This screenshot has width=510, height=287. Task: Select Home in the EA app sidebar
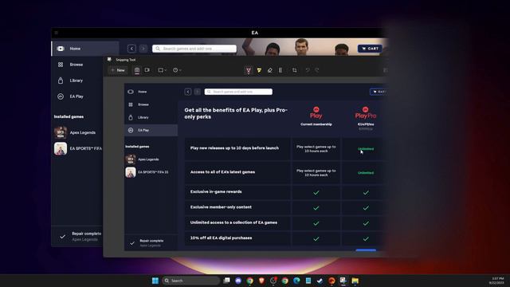coord(85,49)
